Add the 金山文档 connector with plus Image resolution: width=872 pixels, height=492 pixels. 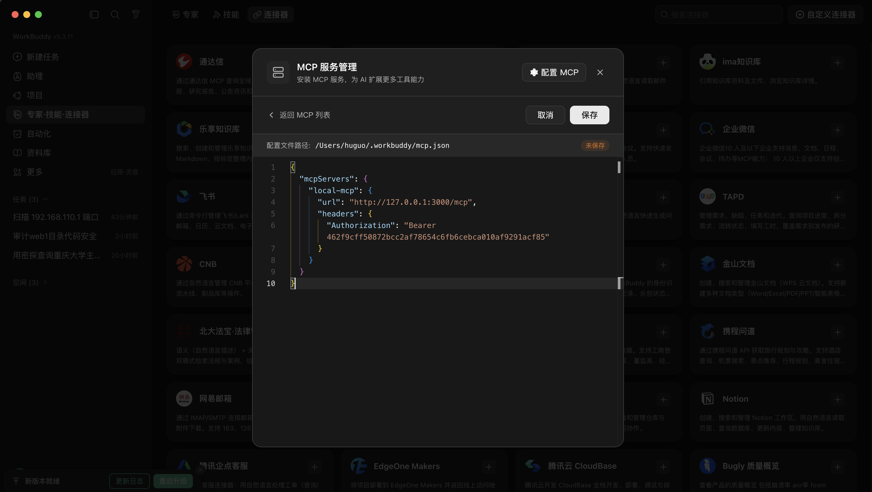(x=837, y=265)
